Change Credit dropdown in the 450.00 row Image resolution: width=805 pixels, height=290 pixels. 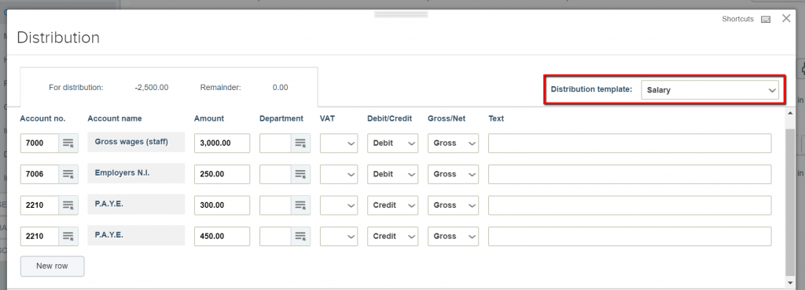[393, 236]
